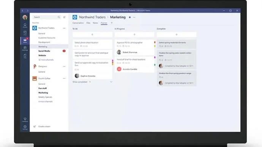This screenshot has width=262, height=147.
Task: Click the Designers team avatar
Action: click(x=35, y=66)
